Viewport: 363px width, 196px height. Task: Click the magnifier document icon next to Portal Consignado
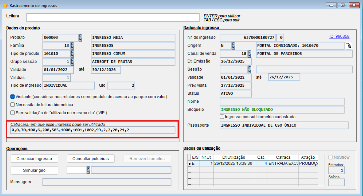tap(349, 46)
